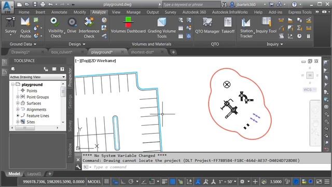Open the Output ribbon tab

pos(153,12)
